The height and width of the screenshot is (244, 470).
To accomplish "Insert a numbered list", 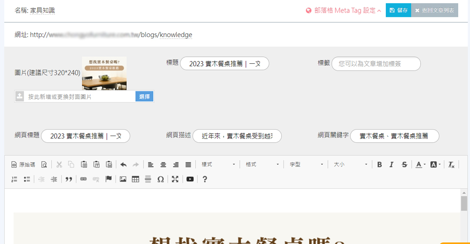I will tap(14, 179).
